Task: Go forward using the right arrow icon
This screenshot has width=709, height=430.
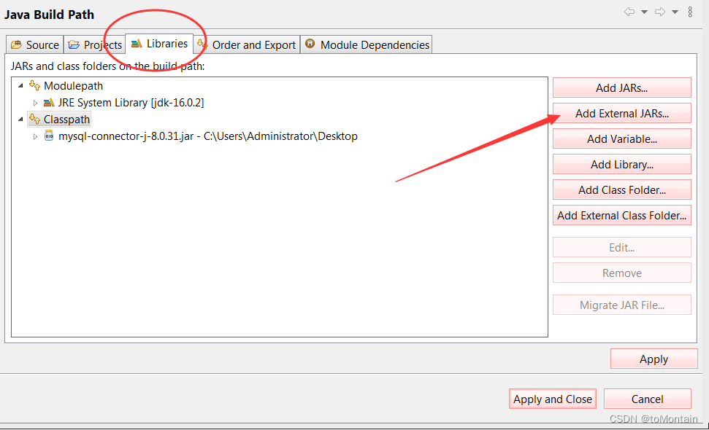Action: click(660, 12)
